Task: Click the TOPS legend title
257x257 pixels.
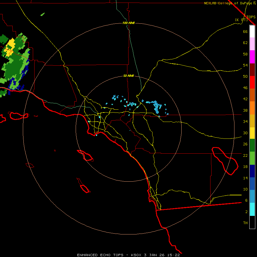Action: 251,17
